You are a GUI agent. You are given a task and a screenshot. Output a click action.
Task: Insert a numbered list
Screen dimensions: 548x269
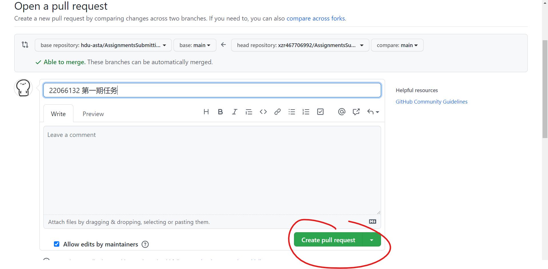click(306, 112)
